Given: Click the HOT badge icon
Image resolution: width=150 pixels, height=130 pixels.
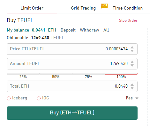Looking at the screenshot, I should (x=104, y=6).
